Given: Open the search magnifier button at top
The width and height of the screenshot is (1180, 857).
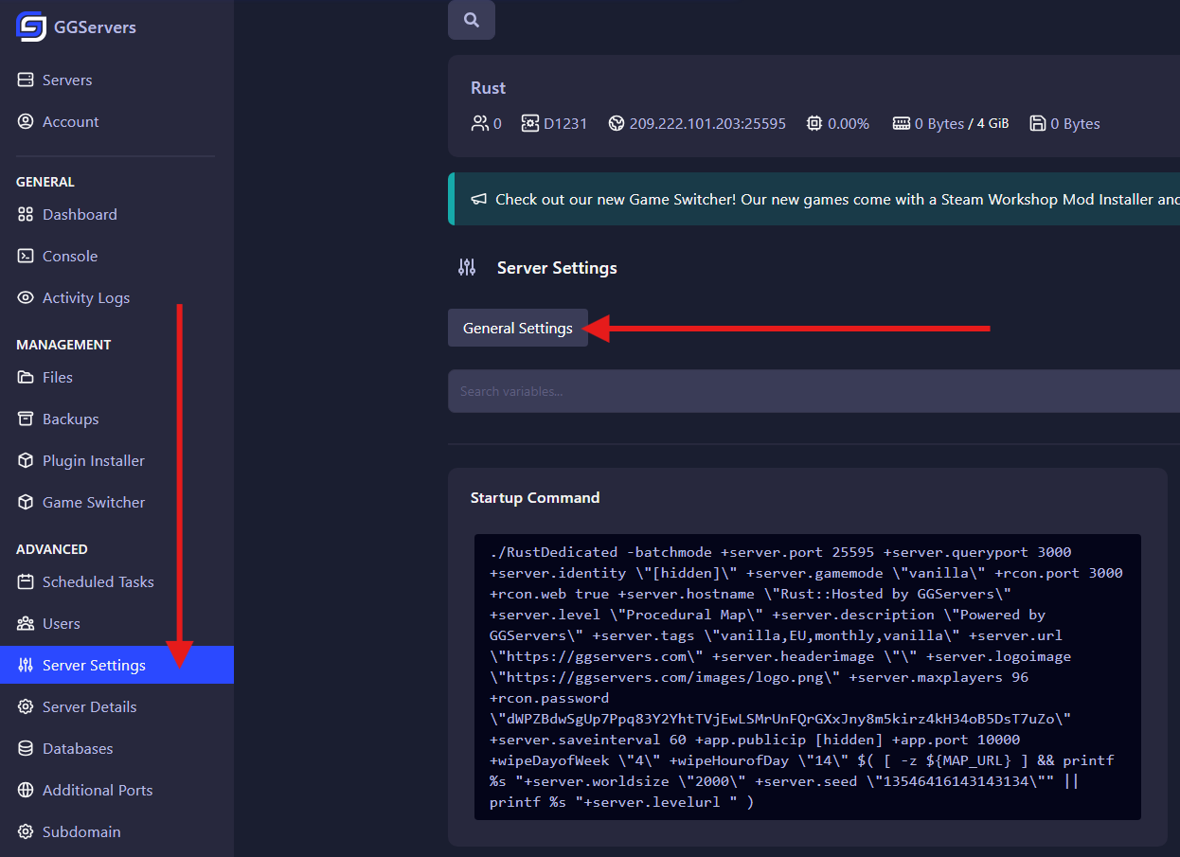Looking at the screenshot, I should (x=471, y=19).
